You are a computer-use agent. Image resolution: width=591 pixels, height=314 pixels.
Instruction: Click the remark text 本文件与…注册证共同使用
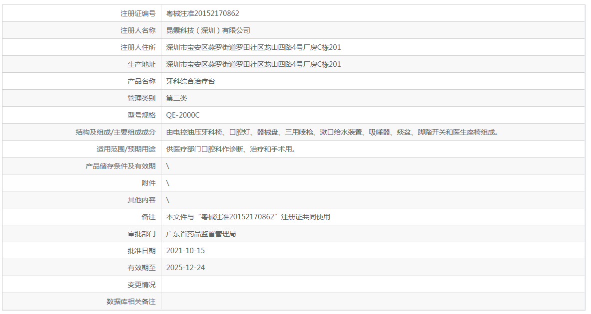[x=248, y=217]
